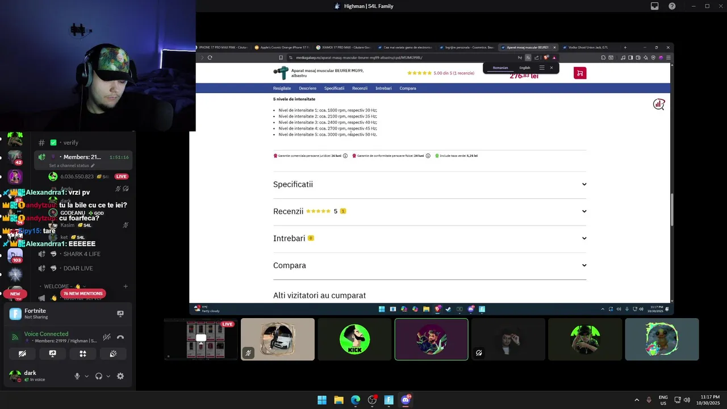Open the live stream preview thumbnail
The image size is (727, 409).
[201, 339]
